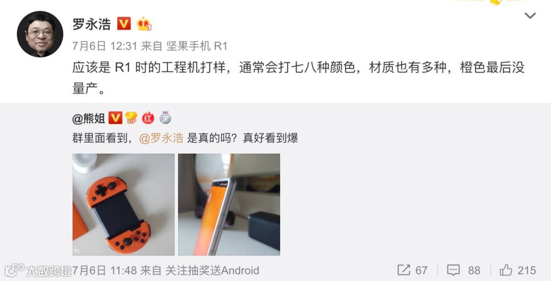View the orange phone side photo
The image size is (551, 281).
click(229, 205)
